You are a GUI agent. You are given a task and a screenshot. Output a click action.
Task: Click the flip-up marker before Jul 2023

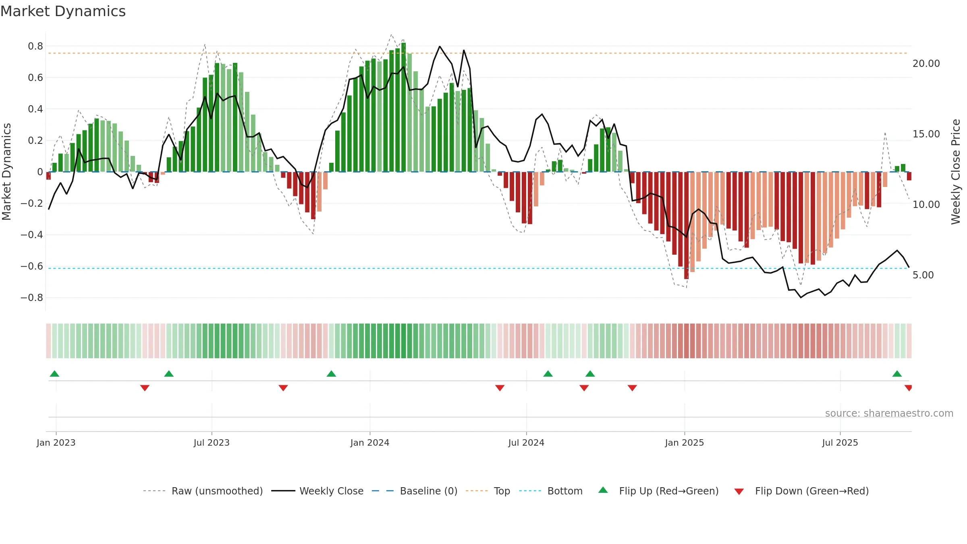[169, 374]
